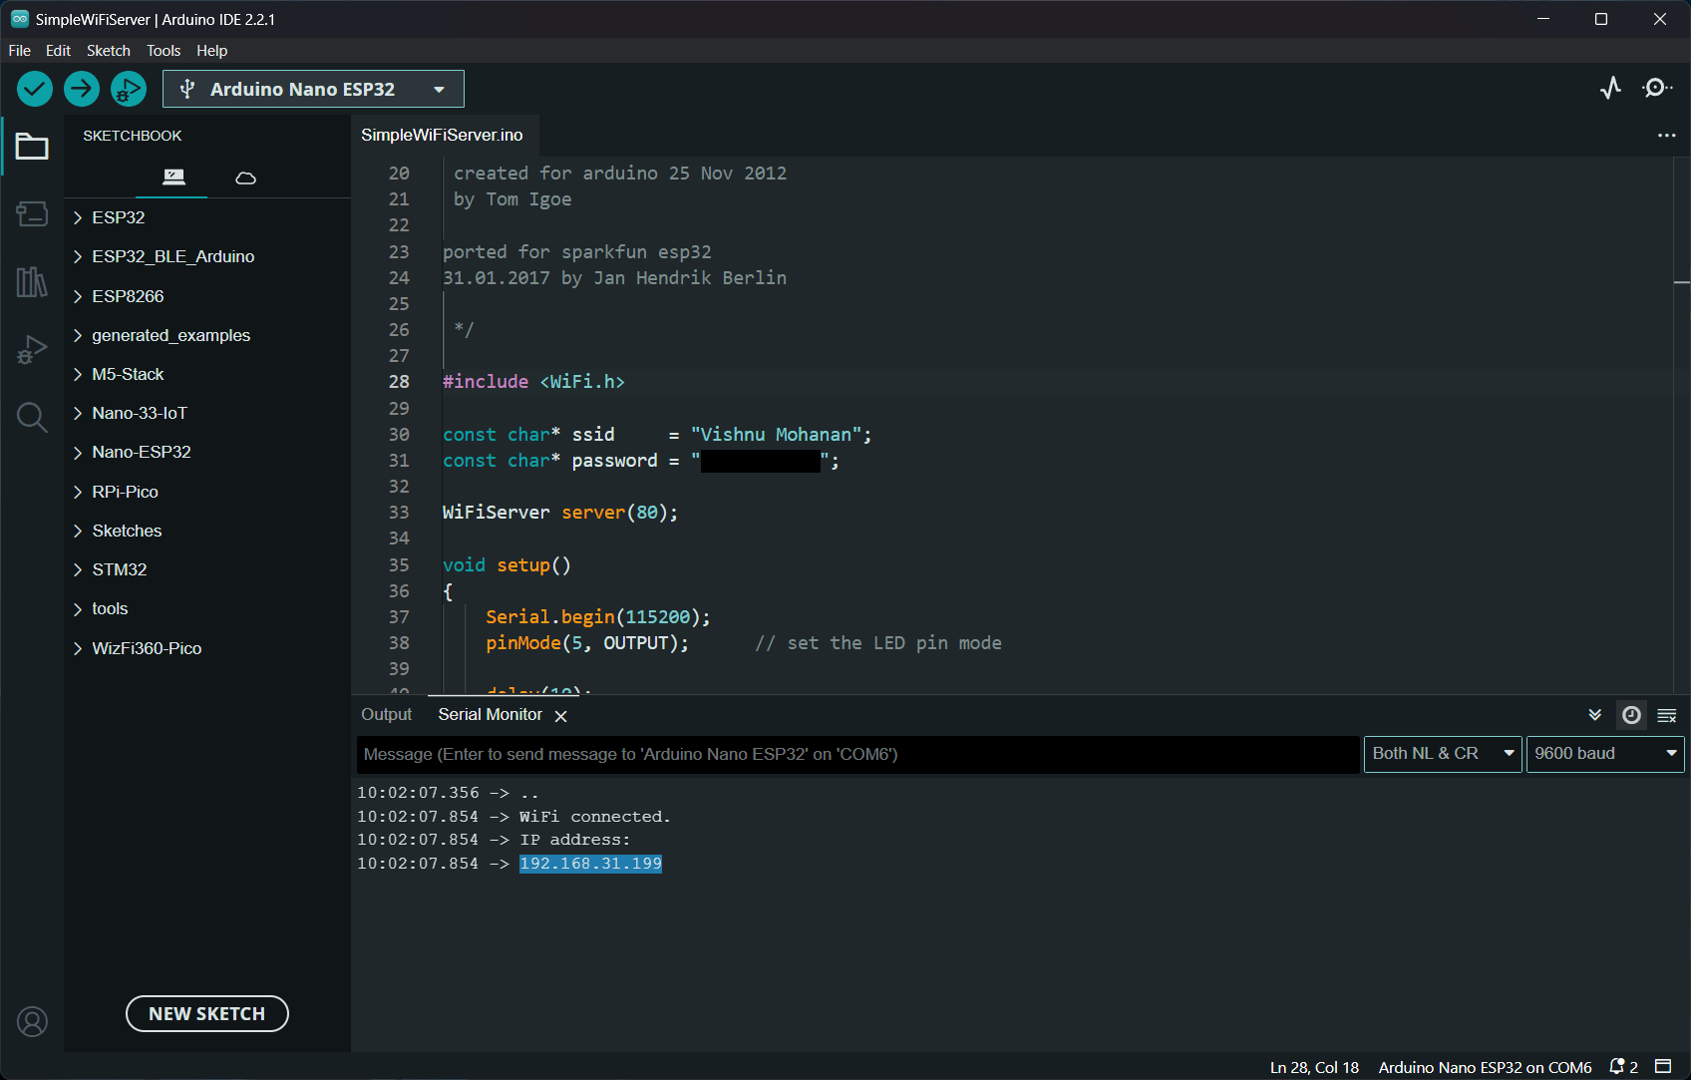The width and height of the screenshot is (1691, 1080).
Task: Click Ln 28, Col 18 in status bar
Action: pyautogui.click(x=1314, y=1068)
